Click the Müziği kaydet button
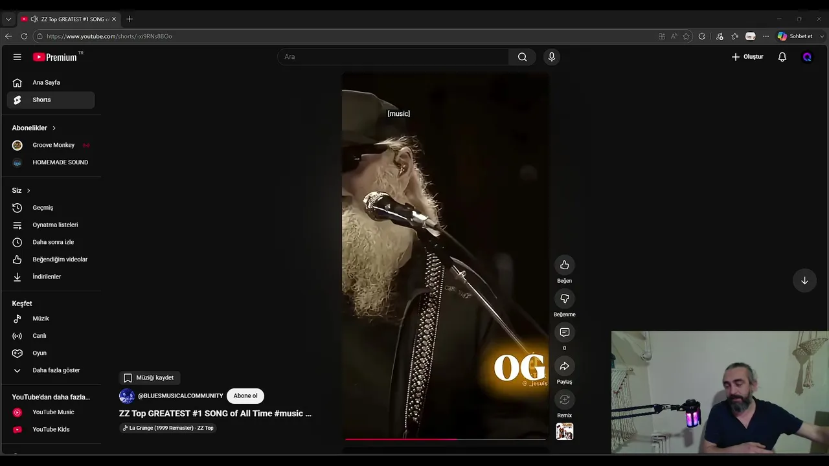Viewport: 829px width, 466px height. point(149,377)
